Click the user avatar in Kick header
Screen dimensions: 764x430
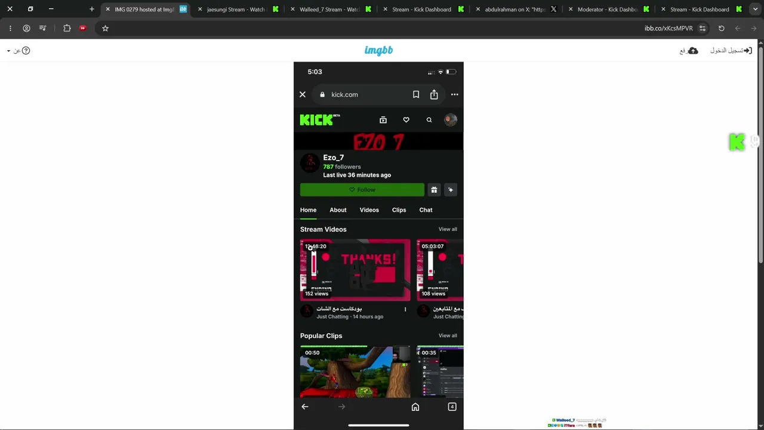pos(451,120)
